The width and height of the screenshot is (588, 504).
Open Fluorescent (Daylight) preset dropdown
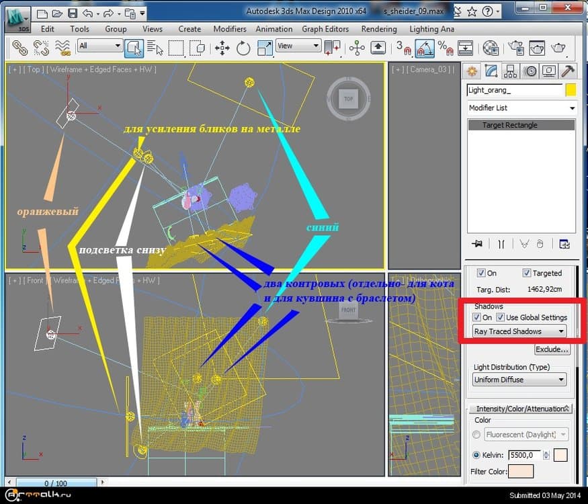click(526, 435)
